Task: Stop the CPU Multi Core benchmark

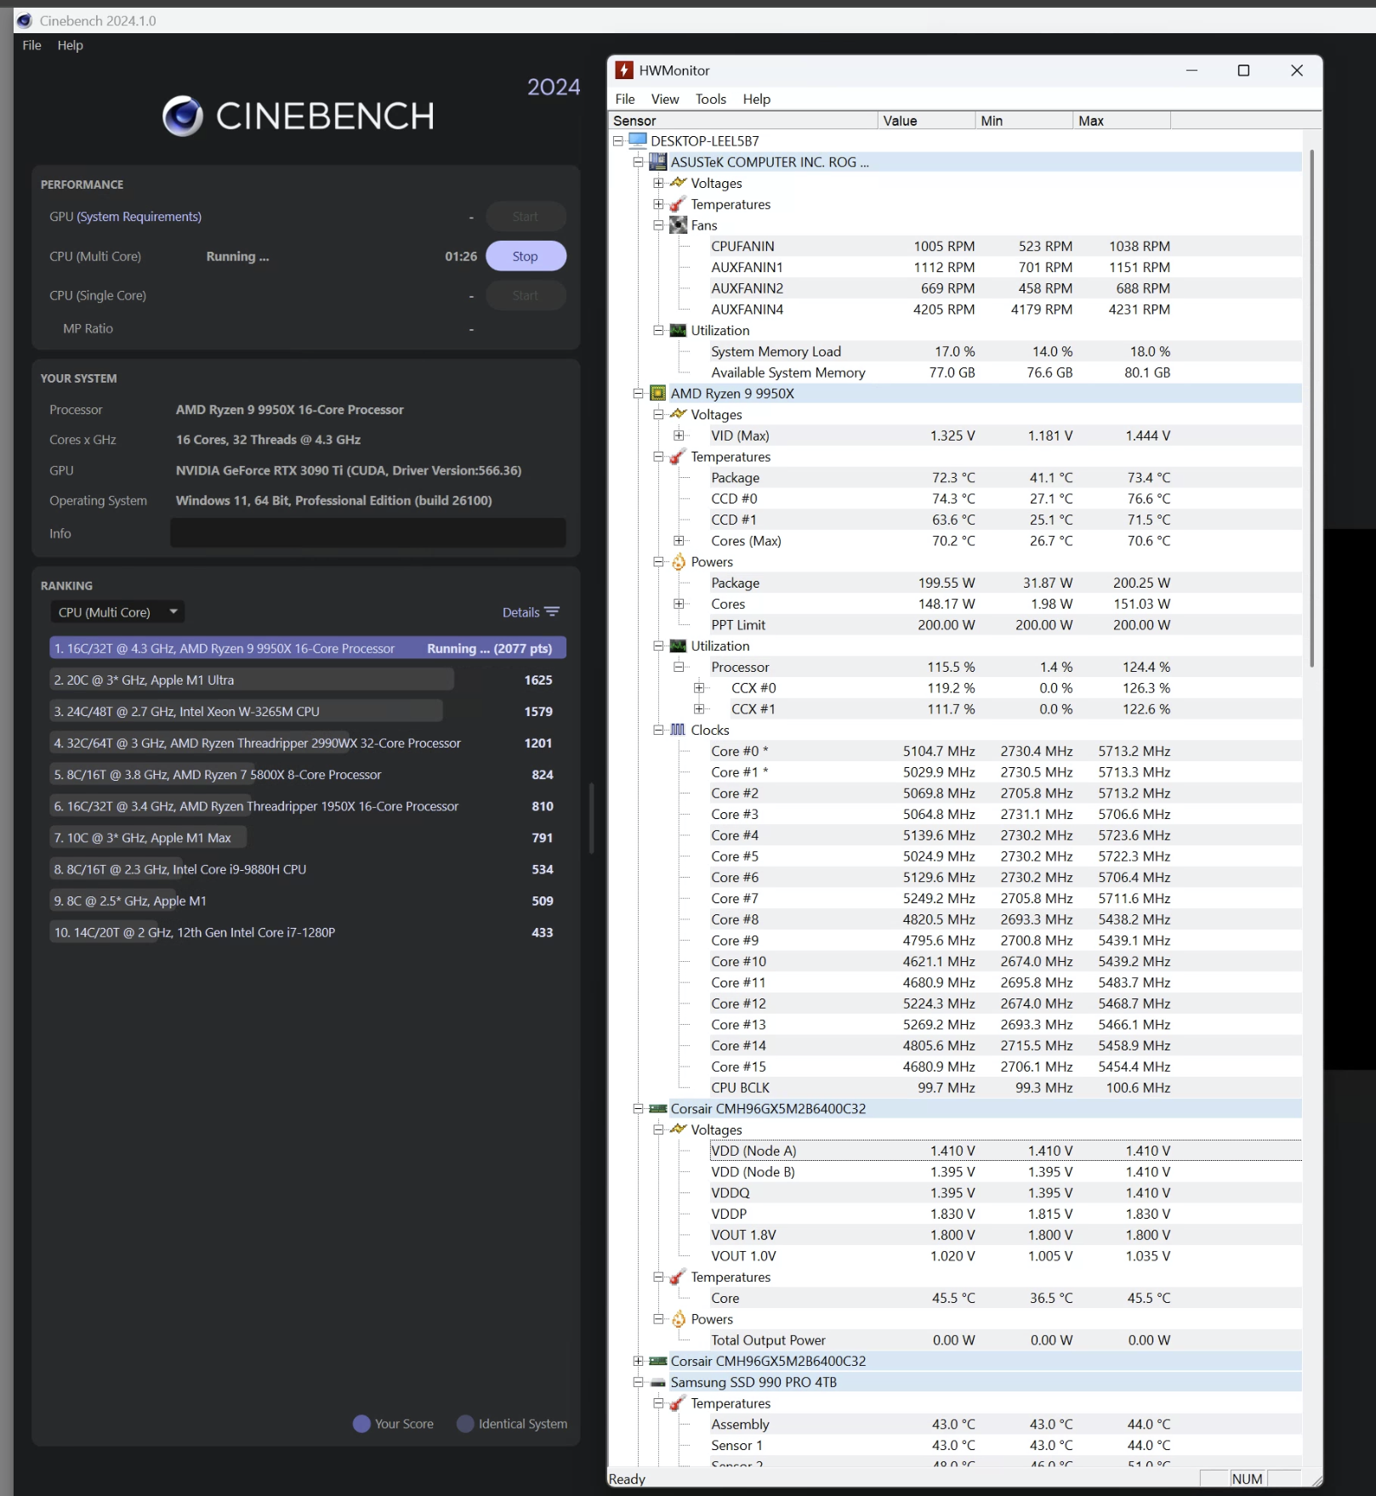Action: click(526, 256)
